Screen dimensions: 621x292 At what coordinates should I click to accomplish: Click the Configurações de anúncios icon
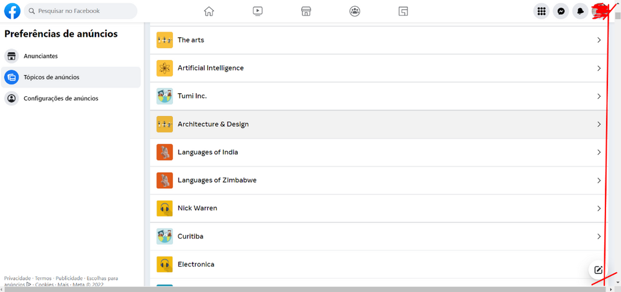11,98
